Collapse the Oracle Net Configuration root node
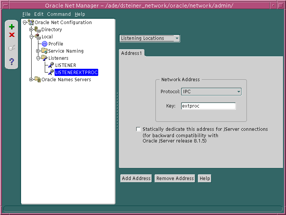The width and height of the screenshot is (286, 215). [x=24, y=23]
